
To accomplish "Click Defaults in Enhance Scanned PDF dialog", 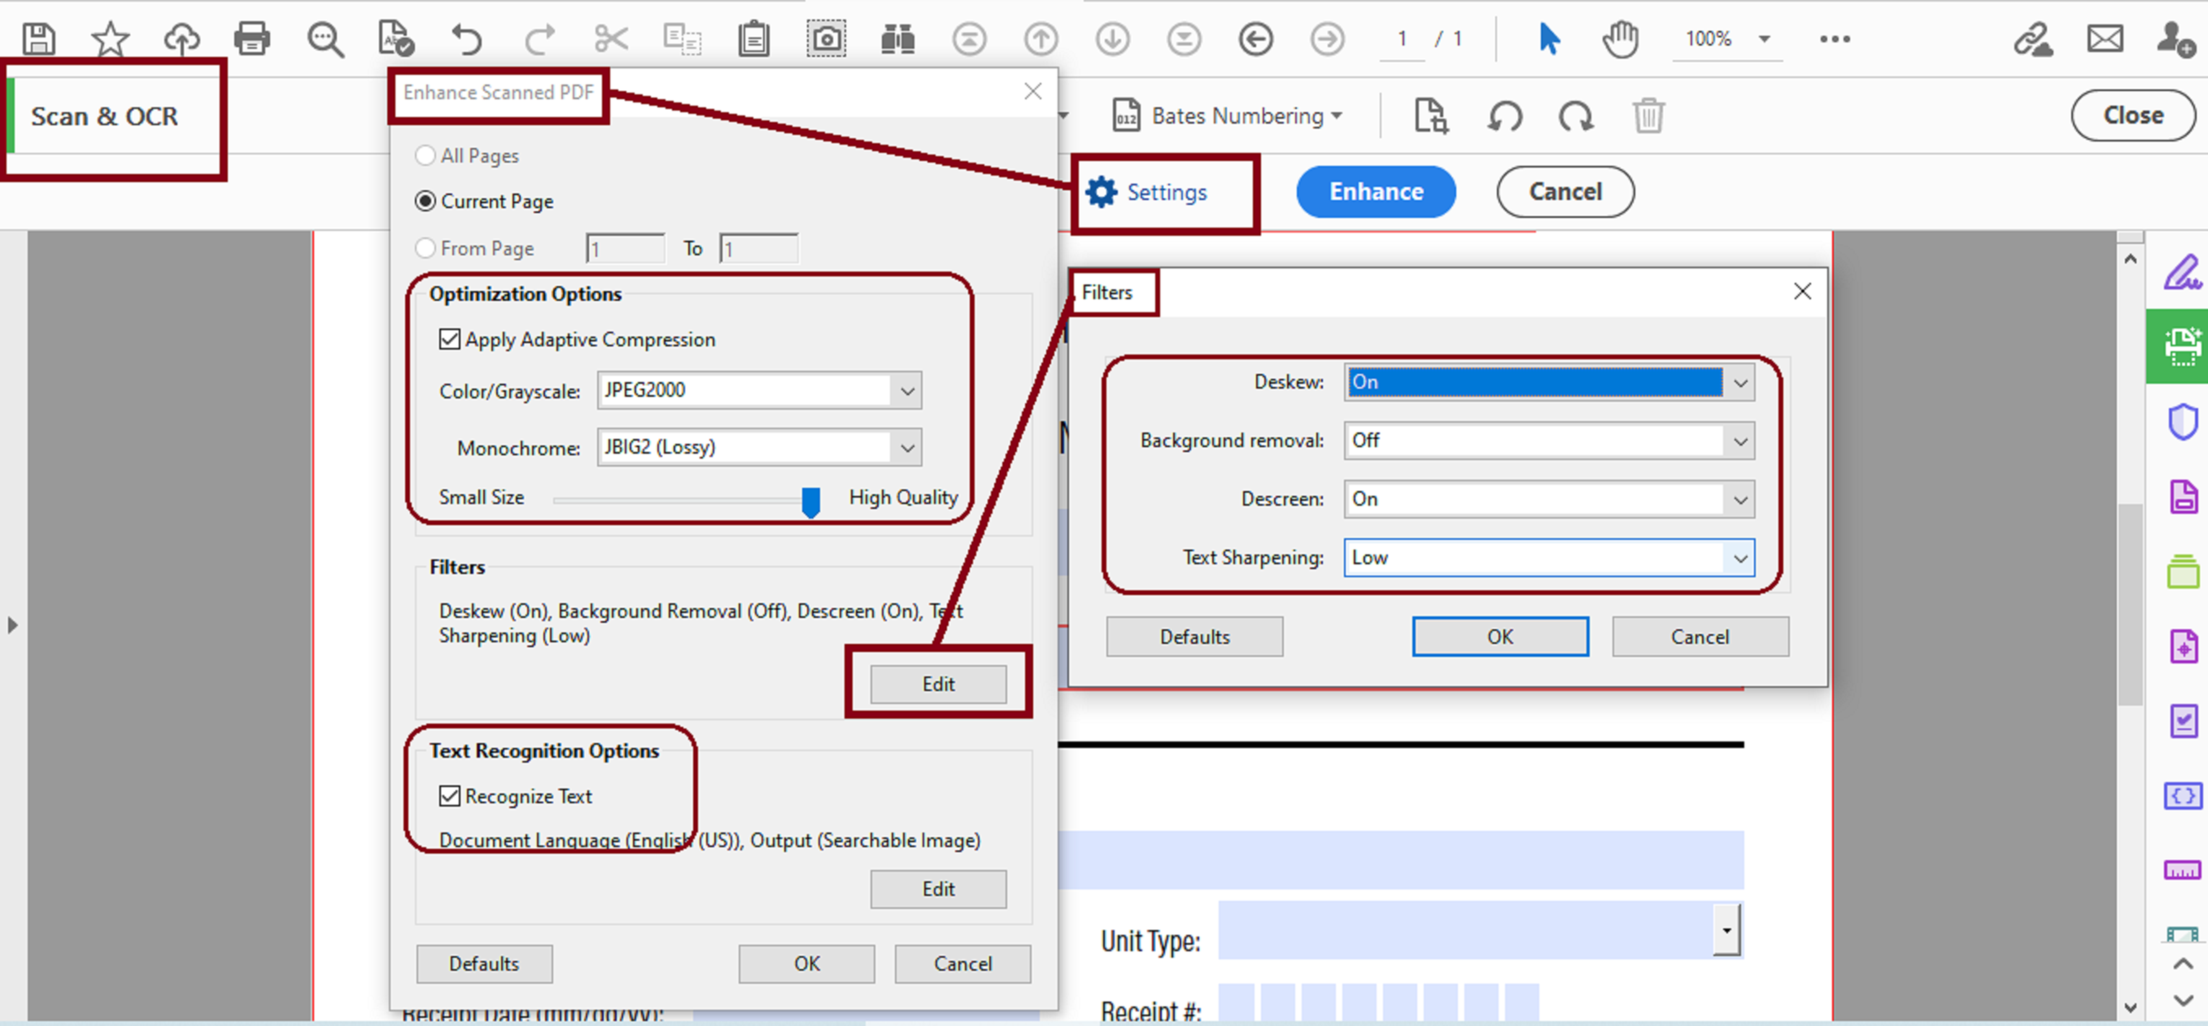I will pyautogui.click(x=484, y=963).
